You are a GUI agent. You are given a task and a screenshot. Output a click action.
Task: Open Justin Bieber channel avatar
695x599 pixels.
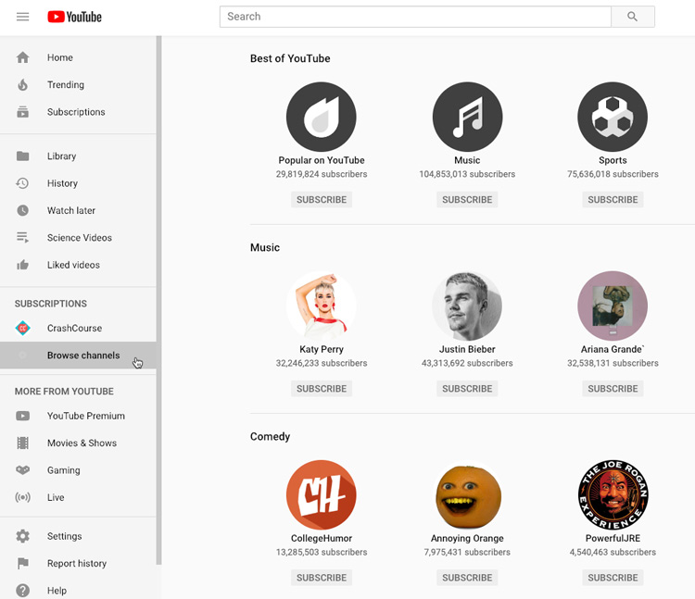(x=467, y=306)
